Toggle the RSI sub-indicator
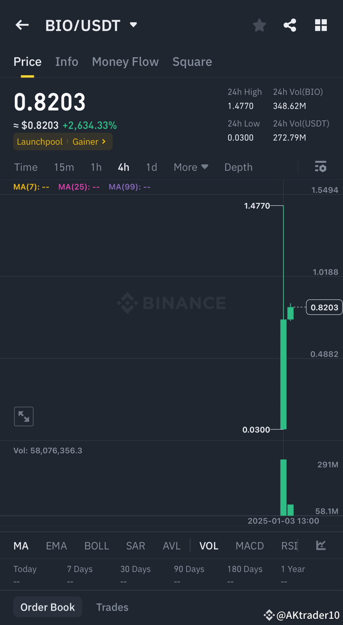This screenshot has height=625, width=343. (289, 546)
